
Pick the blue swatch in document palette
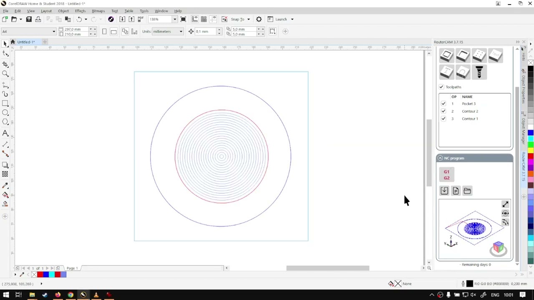[x=46, y=274]
